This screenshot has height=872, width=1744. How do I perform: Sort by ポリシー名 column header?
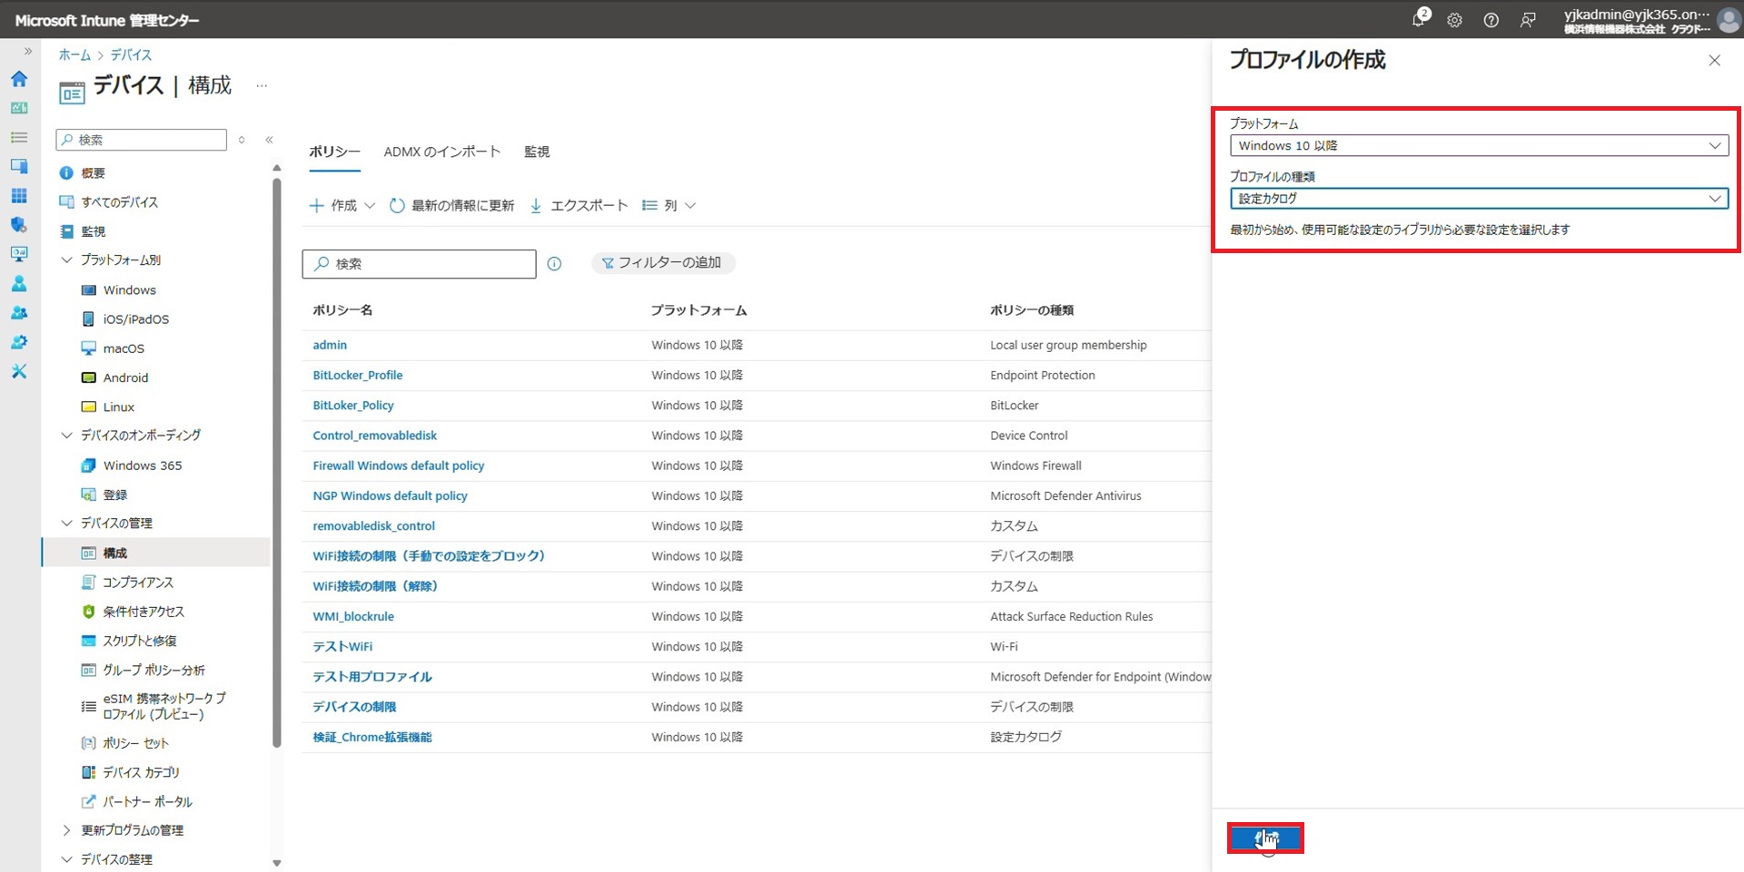342,310
